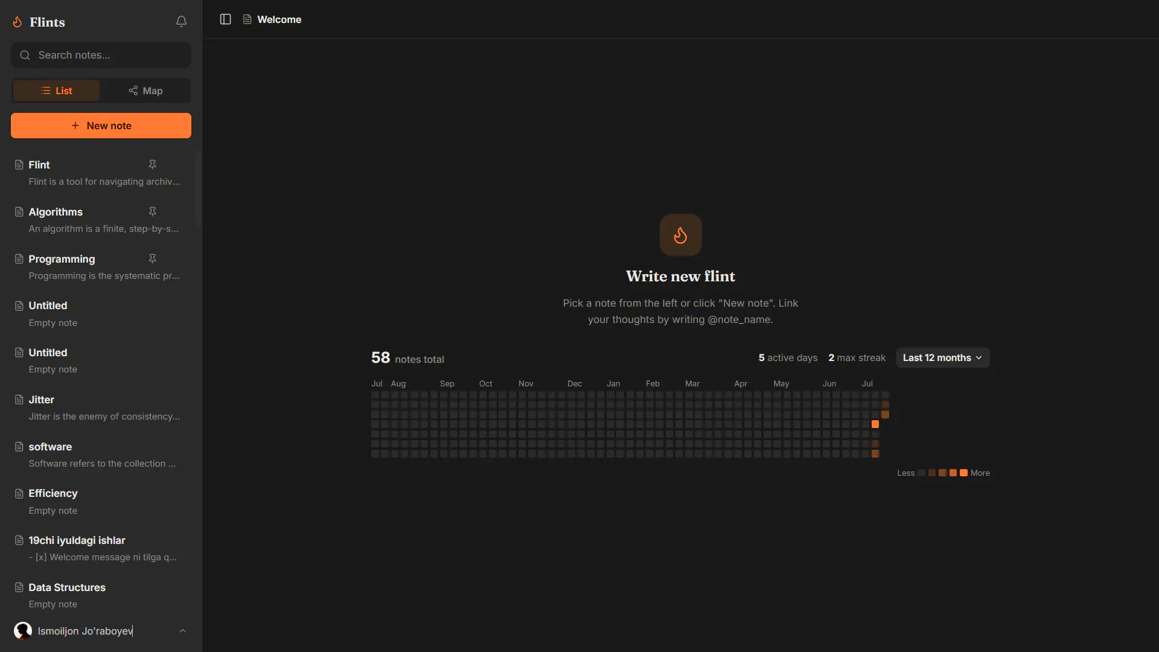Image resolution: width=1159 pixels, height=652 pixels.
Task: Click the Programming note document icon
Action: tap(19, 259)
